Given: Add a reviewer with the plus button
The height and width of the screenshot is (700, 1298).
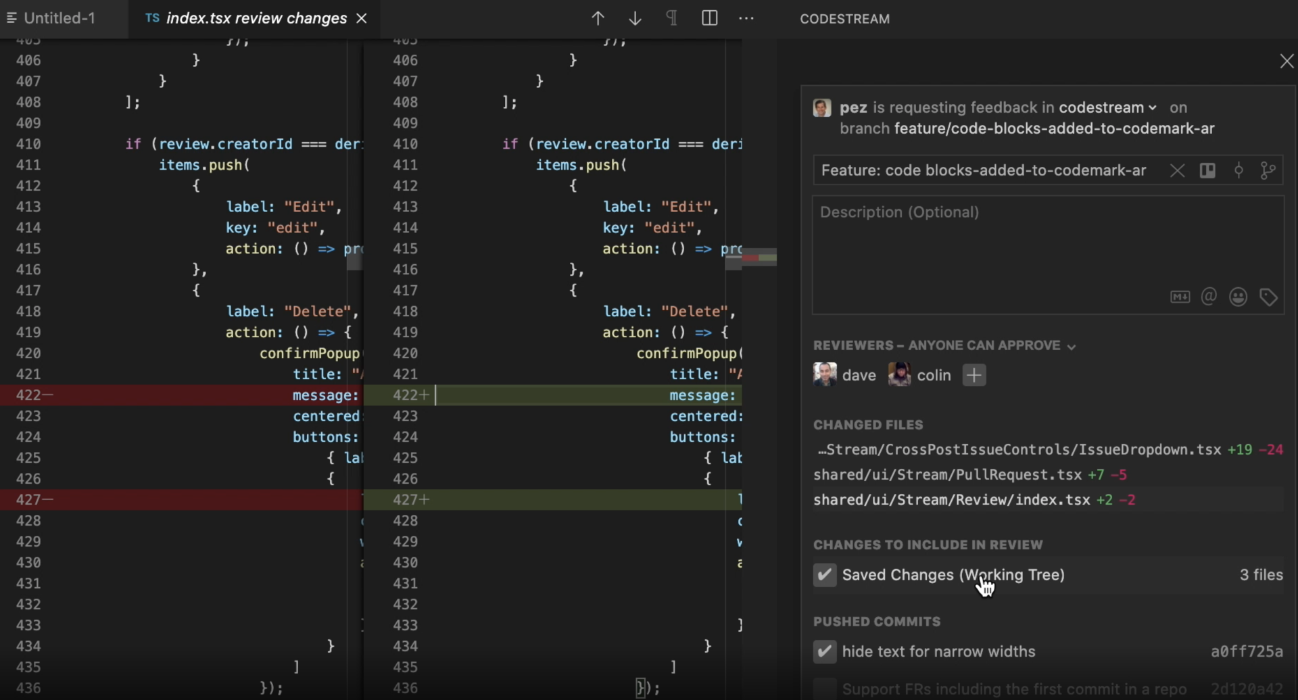Looking at the screenshot, I should pos(974,375).
